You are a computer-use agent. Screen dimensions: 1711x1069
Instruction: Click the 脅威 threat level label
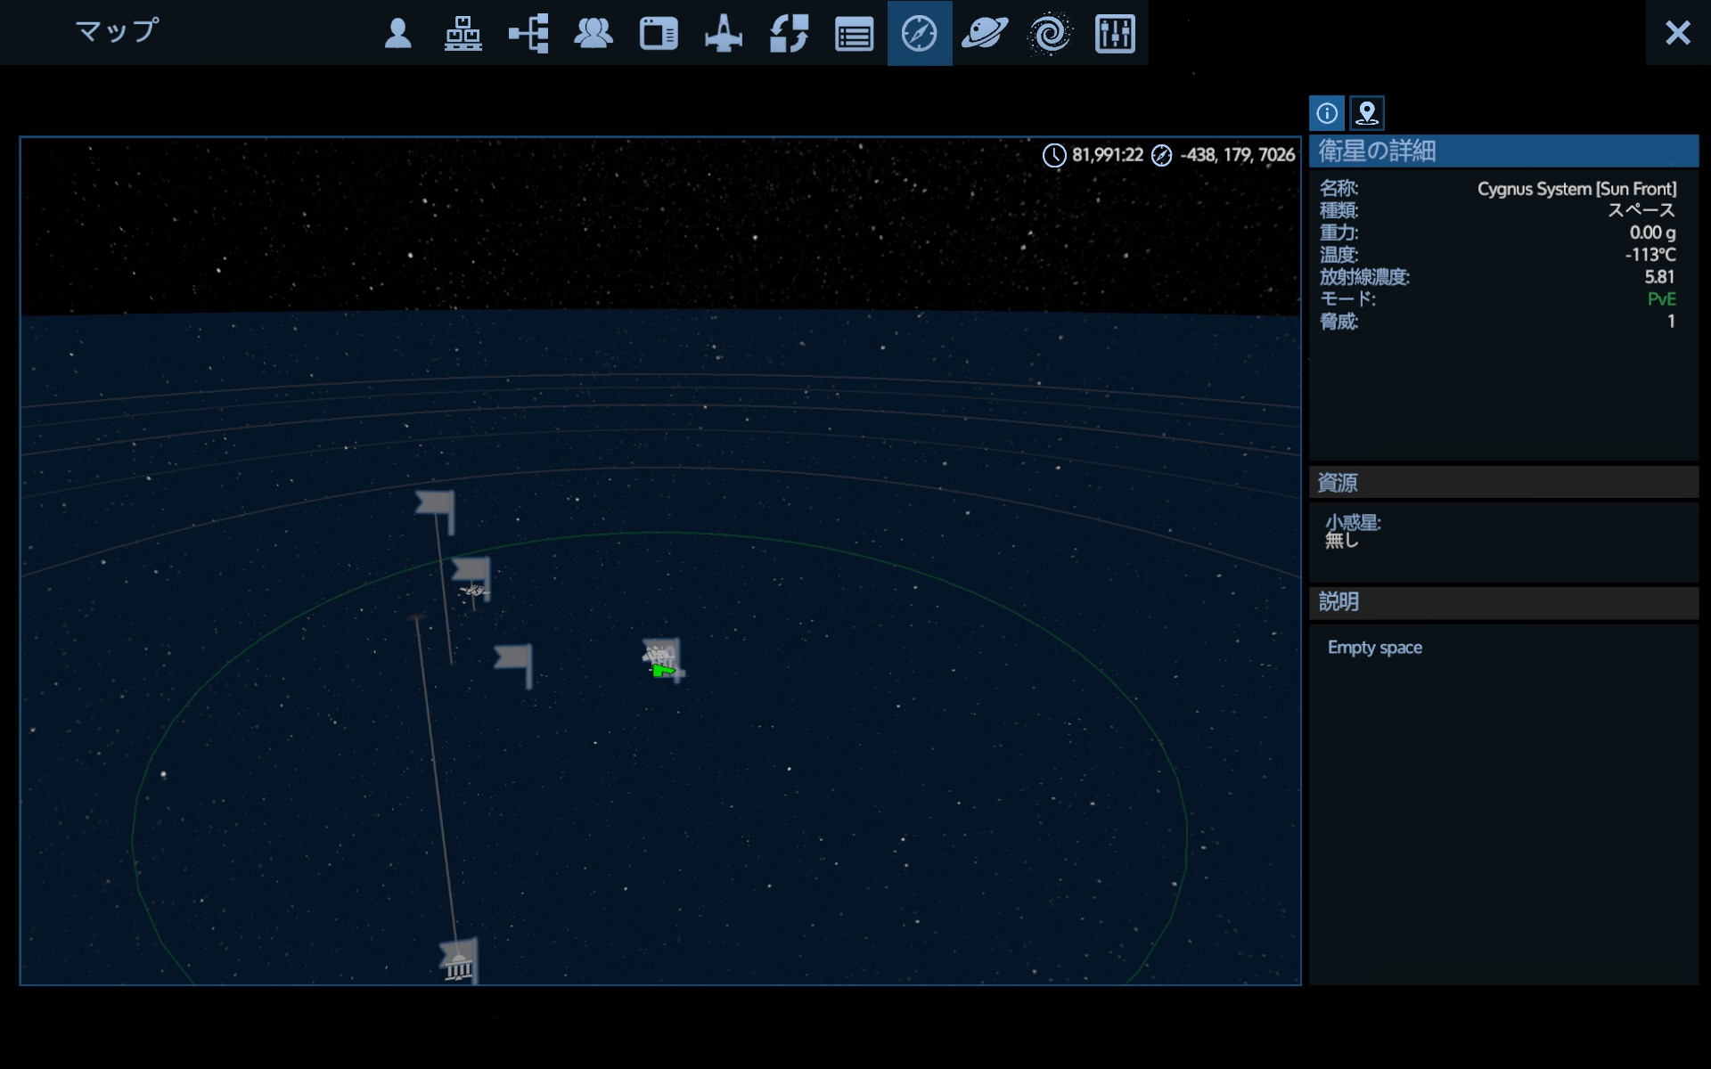1339,322
